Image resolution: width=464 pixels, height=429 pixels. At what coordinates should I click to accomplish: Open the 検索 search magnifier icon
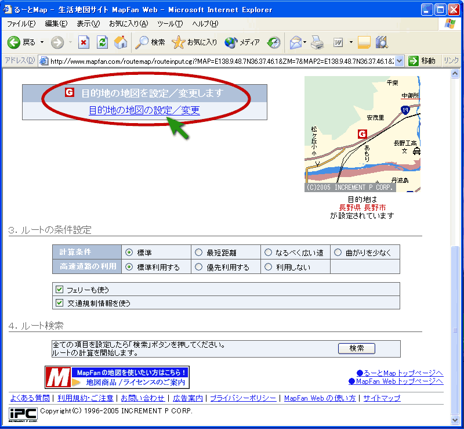tap(142, 42)
